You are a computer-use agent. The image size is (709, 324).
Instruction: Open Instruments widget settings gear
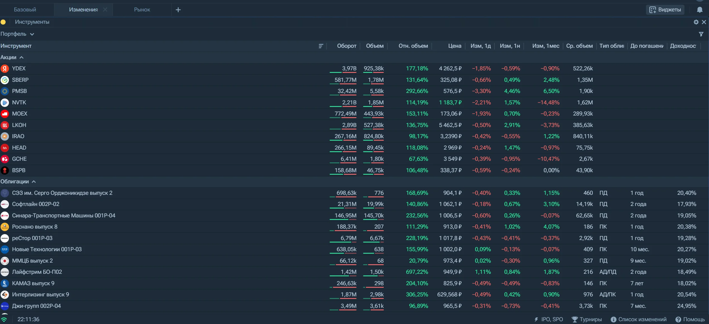[696, 22]
